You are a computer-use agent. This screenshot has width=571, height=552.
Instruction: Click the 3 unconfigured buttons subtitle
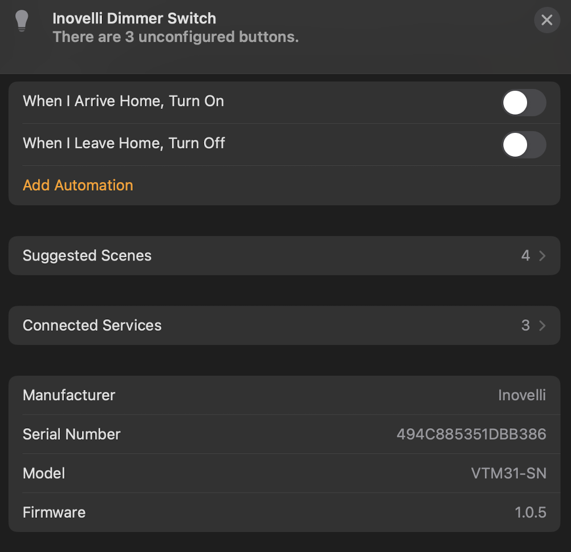pyautogui.click(x=176, y=37)
